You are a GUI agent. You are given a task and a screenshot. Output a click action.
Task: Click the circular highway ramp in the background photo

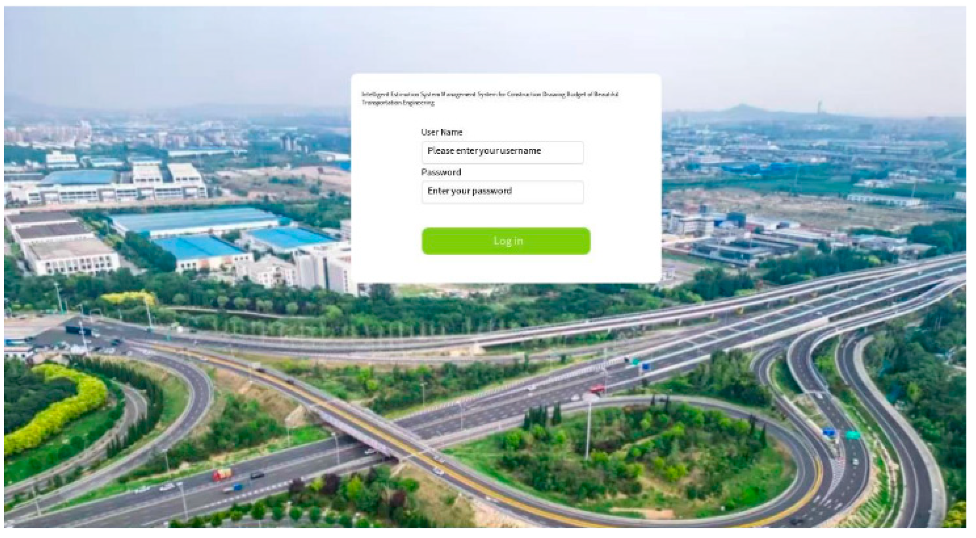tap(644, 455)
